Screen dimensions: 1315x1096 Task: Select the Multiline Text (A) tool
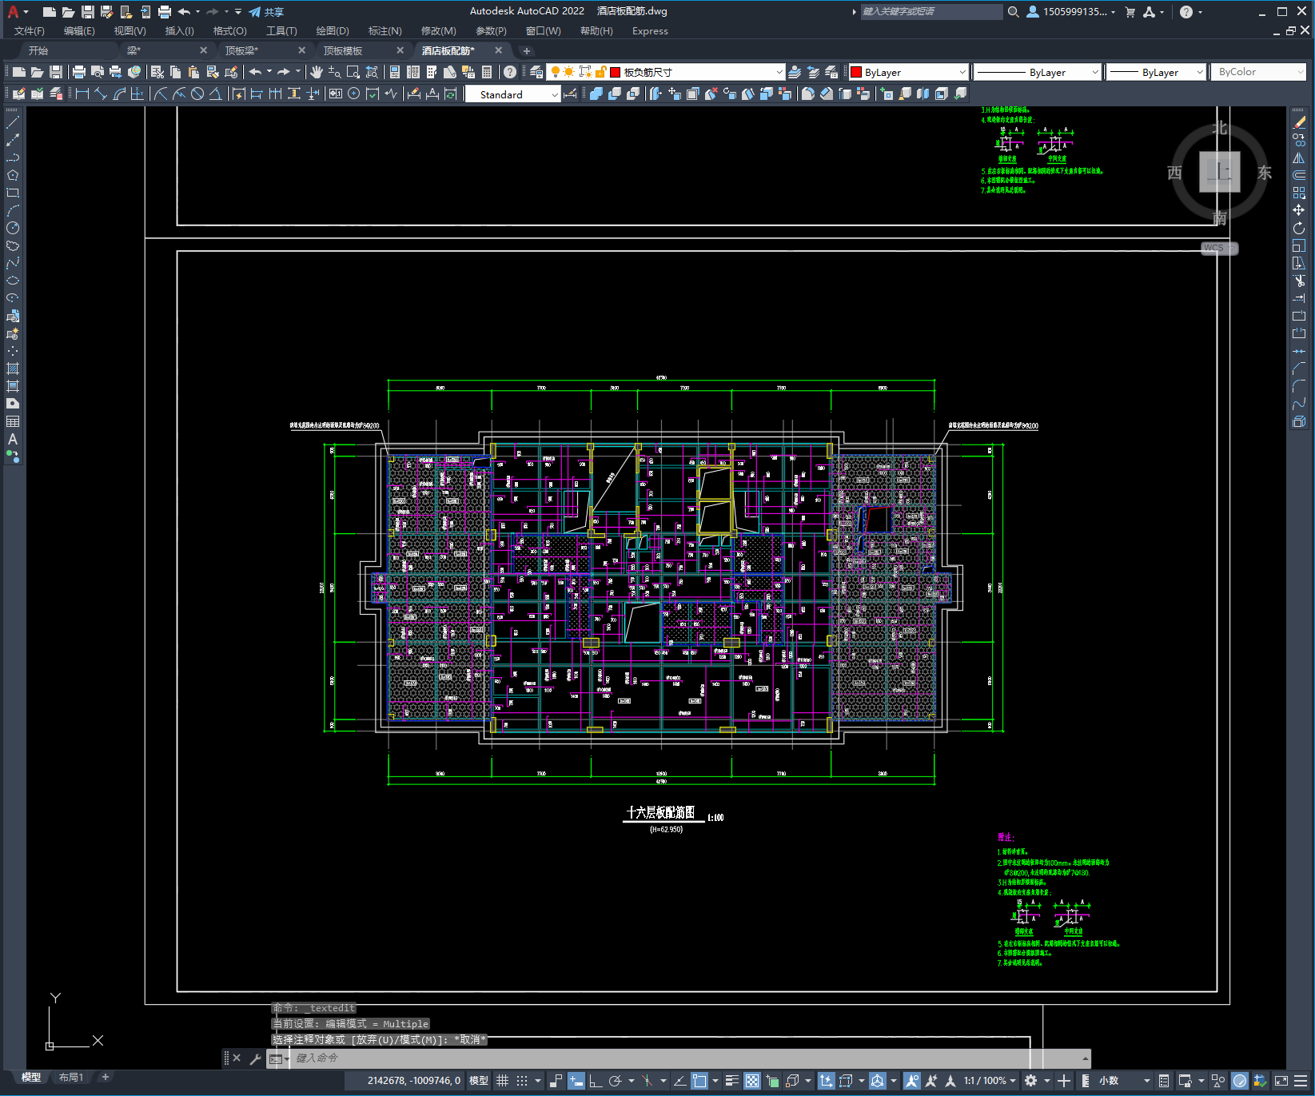click(x=13, y=439)
